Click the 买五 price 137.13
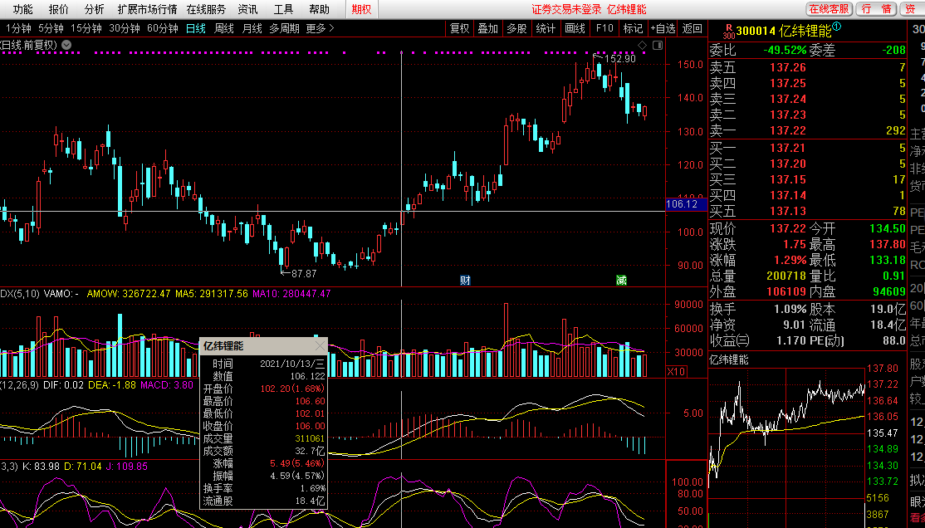The width and height of the screenshot is (925, 528). pyautogui.click(x=787, y=211)
